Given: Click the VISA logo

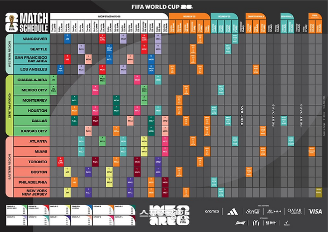Looking at the screenshot, I should pyautogui.click(x=315, y=212).
